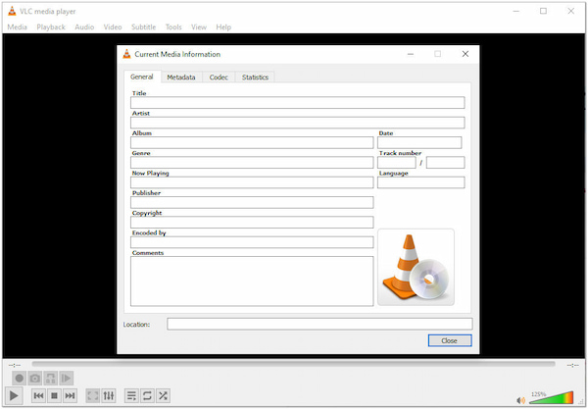The image size is (588, 409).
Task: Switch to the Metadata tab
Action: (x=181, y=77)
